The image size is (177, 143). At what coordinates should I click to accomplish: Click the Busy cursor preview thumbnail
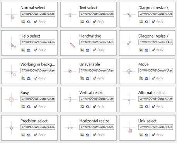11,100
